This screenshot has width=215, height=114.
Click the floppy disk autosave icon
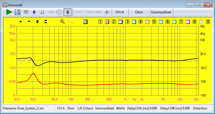(17, 12)
